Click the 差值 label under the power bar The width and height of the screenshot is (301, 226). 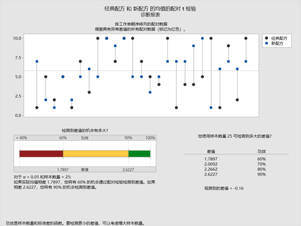tap(85, 169)
